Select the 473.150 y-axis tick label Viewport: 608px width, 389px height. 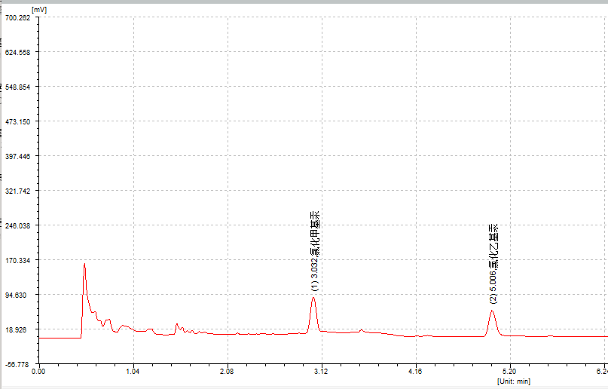click(17, 121)
